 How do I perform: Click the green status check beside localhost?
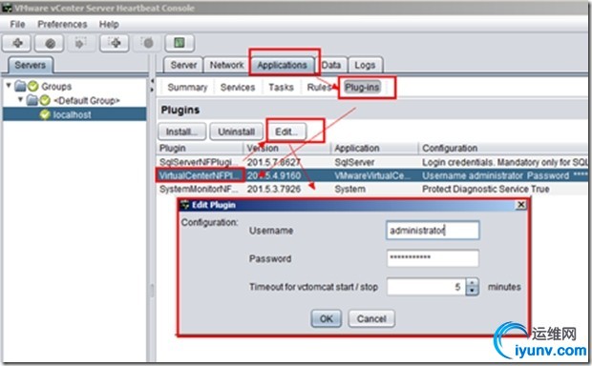45,114
